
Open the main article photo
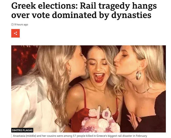tap(88, 89)
